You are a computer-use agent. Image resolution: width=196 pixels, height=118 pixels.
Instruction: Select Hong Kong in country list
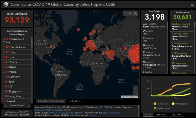point(16,96)
